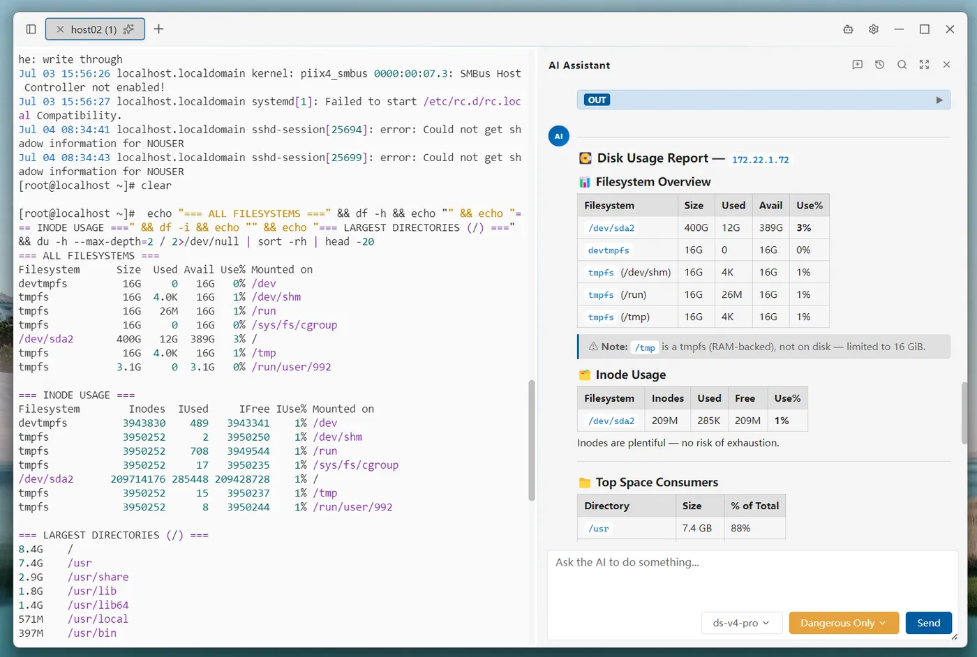
Task: Click the '/usr/share' path in terminal
Action: 98,577
